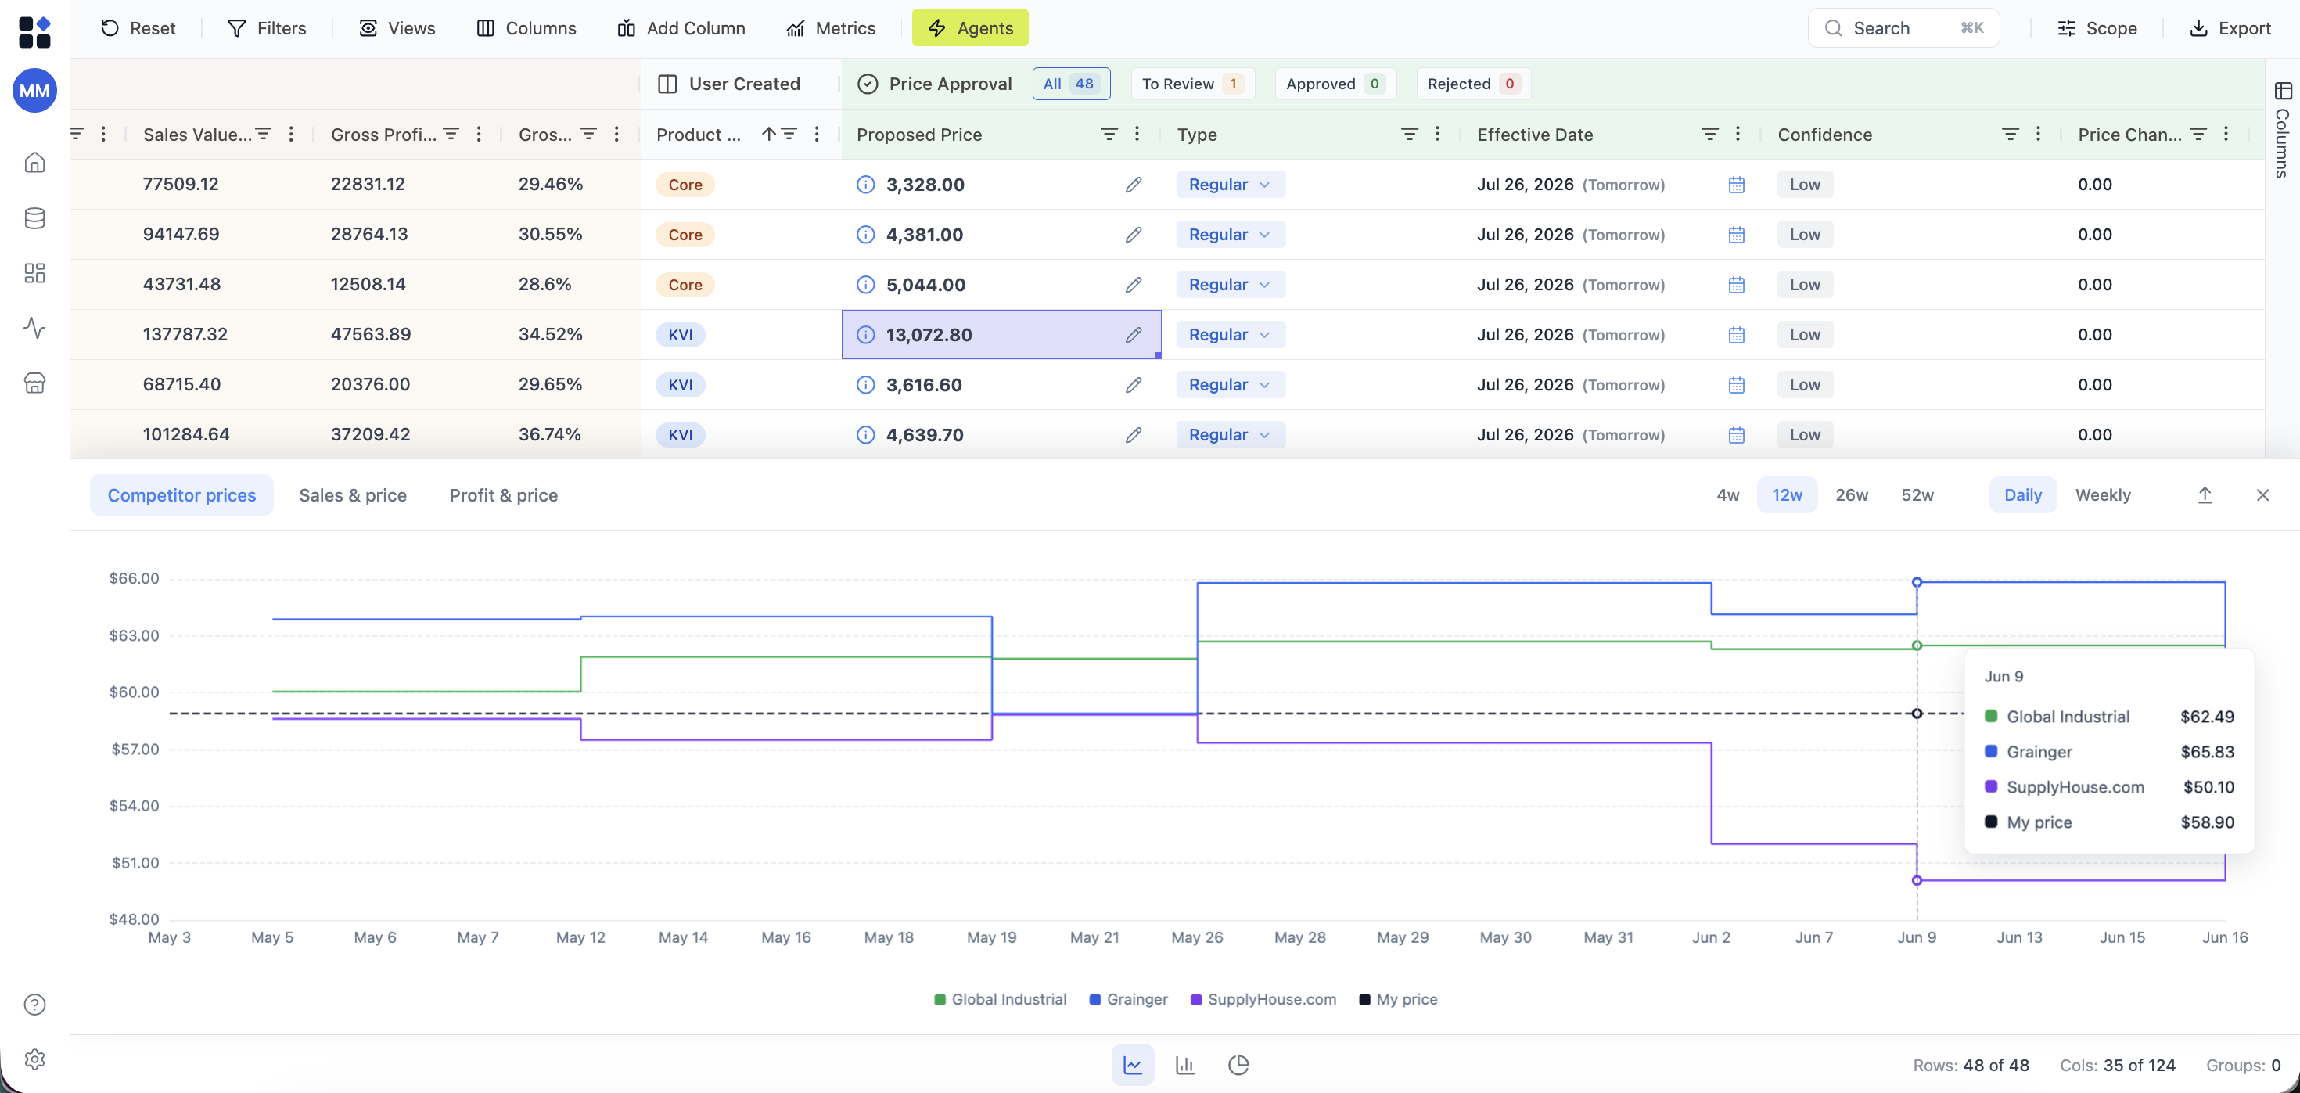2300x1093 pixels.
Task: Click the Reset button
Action: (x=138, y=27)
